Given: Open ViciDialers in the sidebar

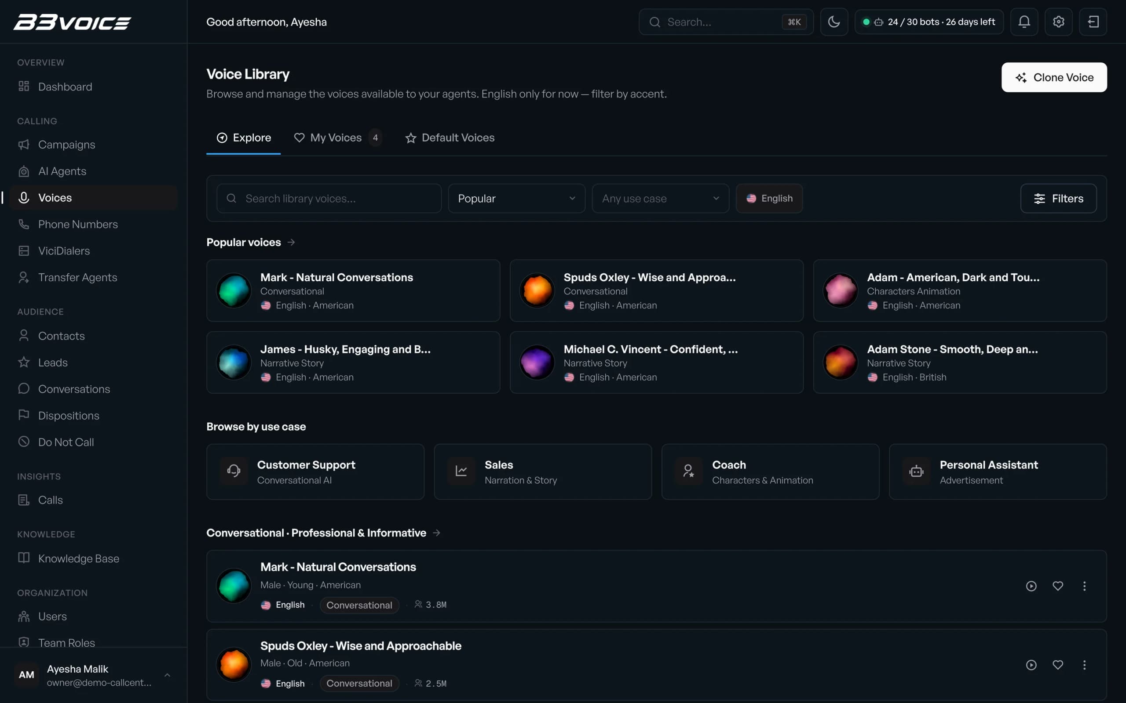Looking at the screenshot, I should 94,250.
